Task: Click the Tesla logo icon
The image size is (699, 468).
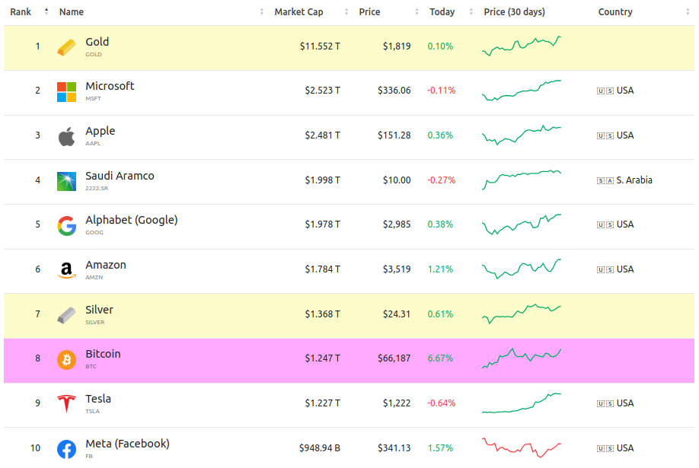Action: pyautogui.click(x=66, y=405)
